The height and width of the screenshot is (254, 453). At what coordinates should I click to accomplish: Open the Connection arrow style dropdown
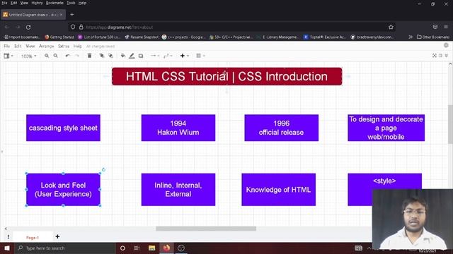(x=155, y=56)
